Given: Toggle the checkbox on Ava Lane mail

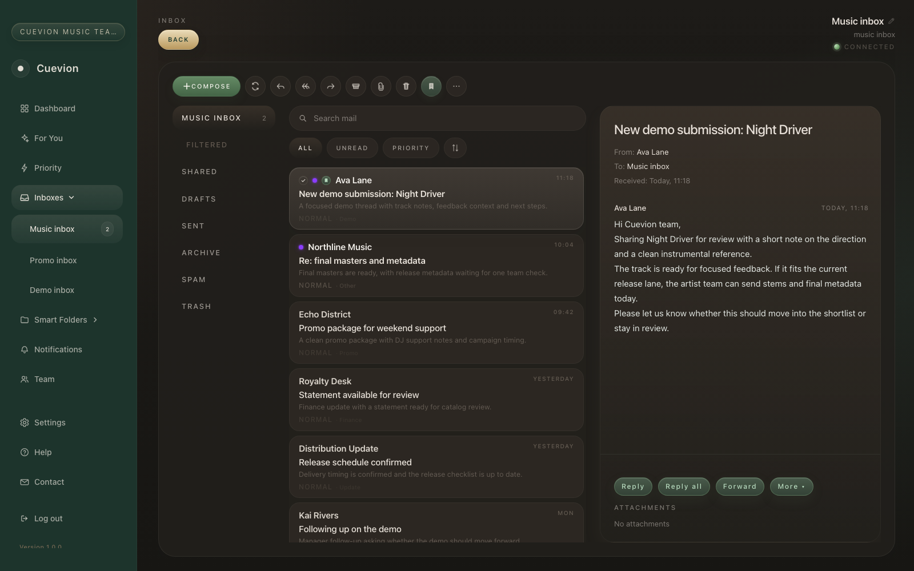Looking at the screenshot, I should tap(303, 180).
